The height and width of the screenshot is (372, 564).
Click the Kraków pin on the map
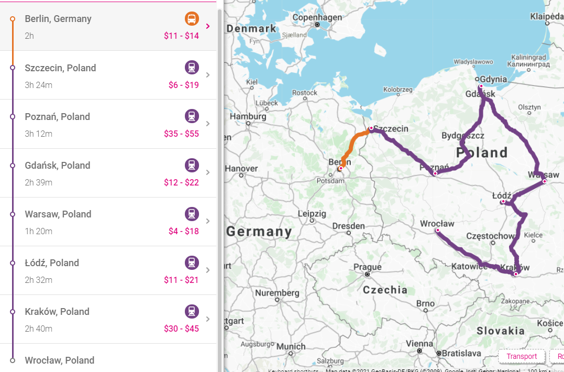516,274
